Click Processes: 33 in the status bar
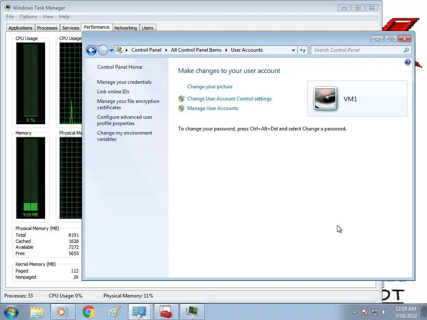 click(x=18, y=296)
